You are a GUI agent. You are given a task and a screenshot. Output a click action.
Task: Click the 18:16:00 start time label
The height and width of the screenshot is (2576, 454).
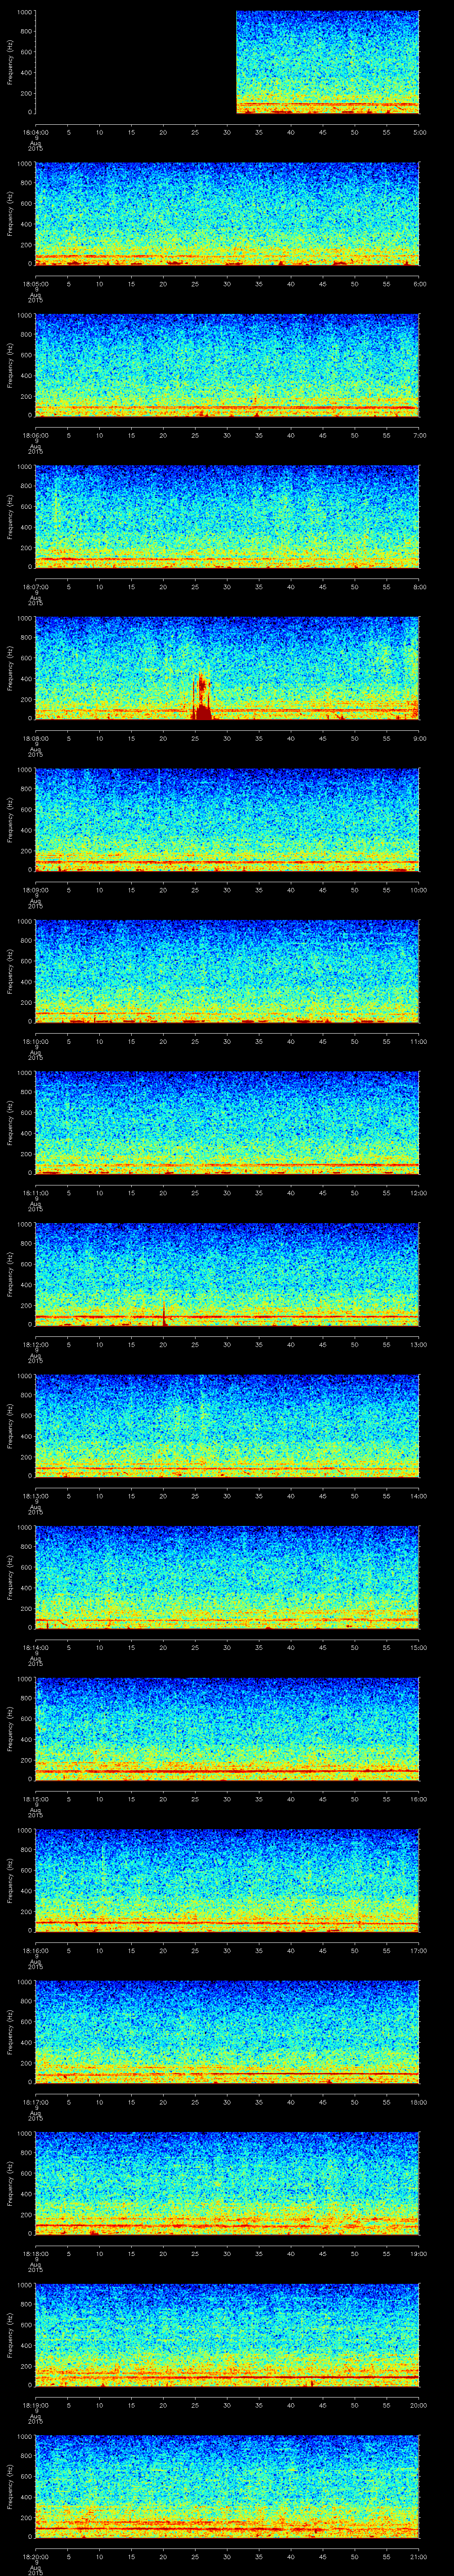pos(35,1950)
